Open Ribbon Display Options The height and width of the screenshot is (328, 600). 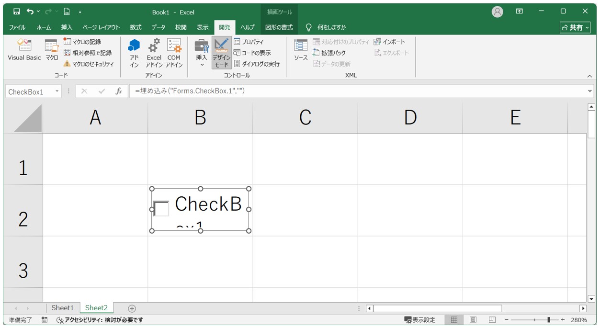click(520, 11)
